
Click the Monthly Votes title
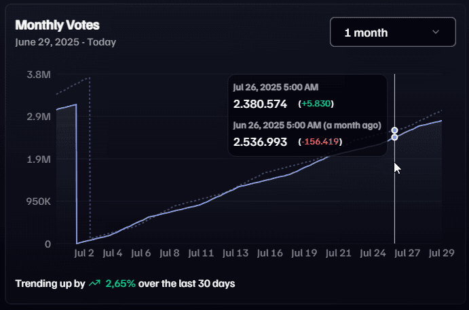(57, 25)
